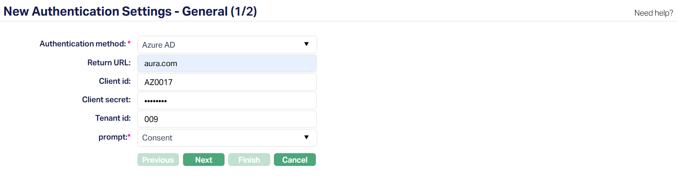Click the "prompt:" field label
The image size is (677, 177).
click(x=113, y=137)
